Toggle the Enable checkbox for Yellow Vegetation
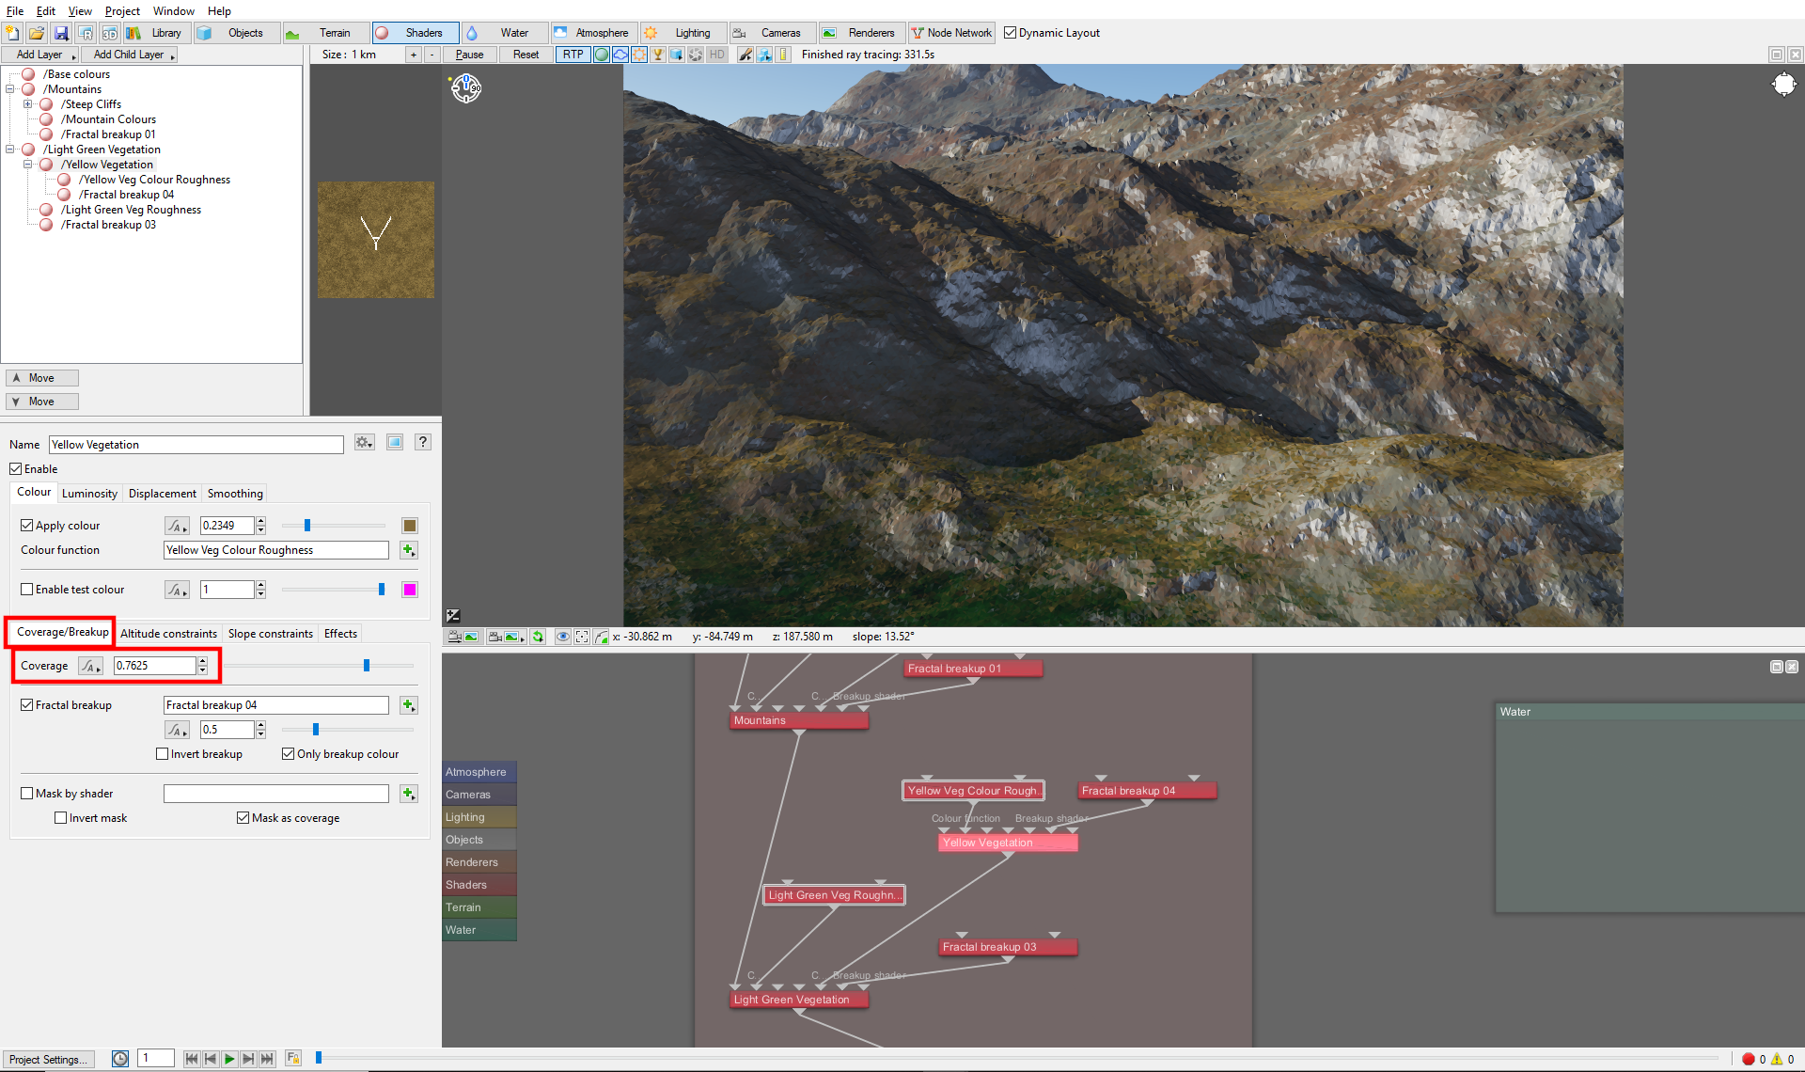Viewport: 1805px width, 1072px height. pos(16,469)
